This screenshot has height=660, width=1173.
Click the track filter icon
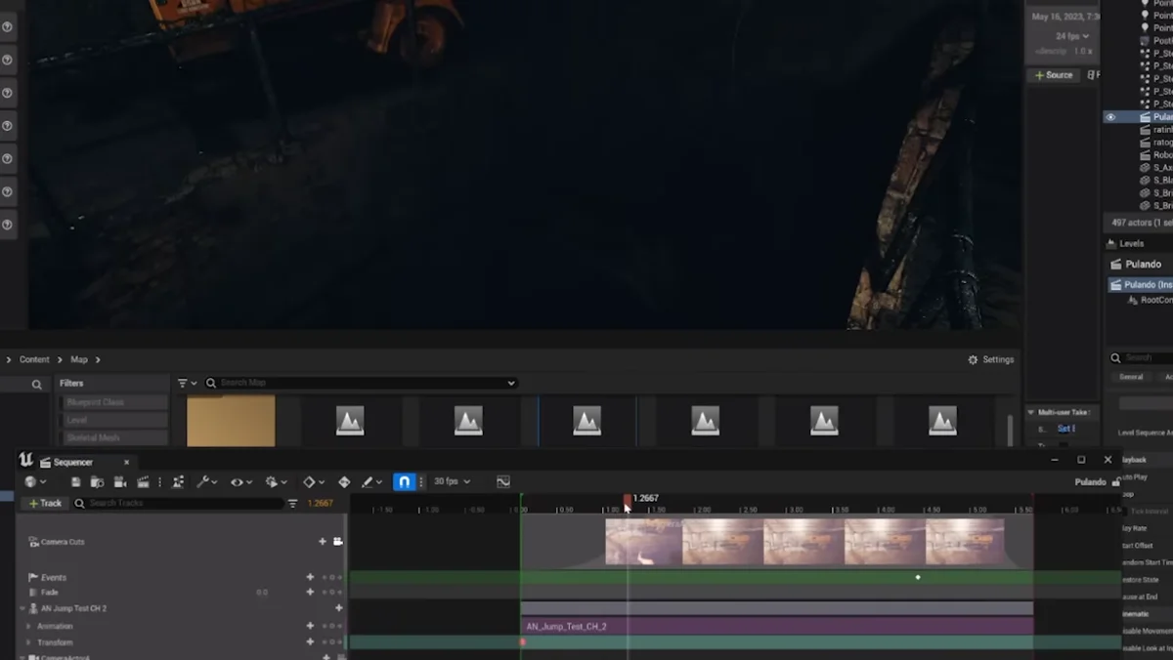click(x=292, y=503)
